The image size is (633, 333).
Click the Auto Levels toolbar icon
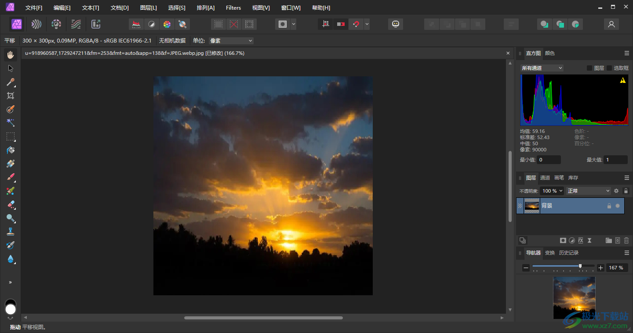(136, 24)
